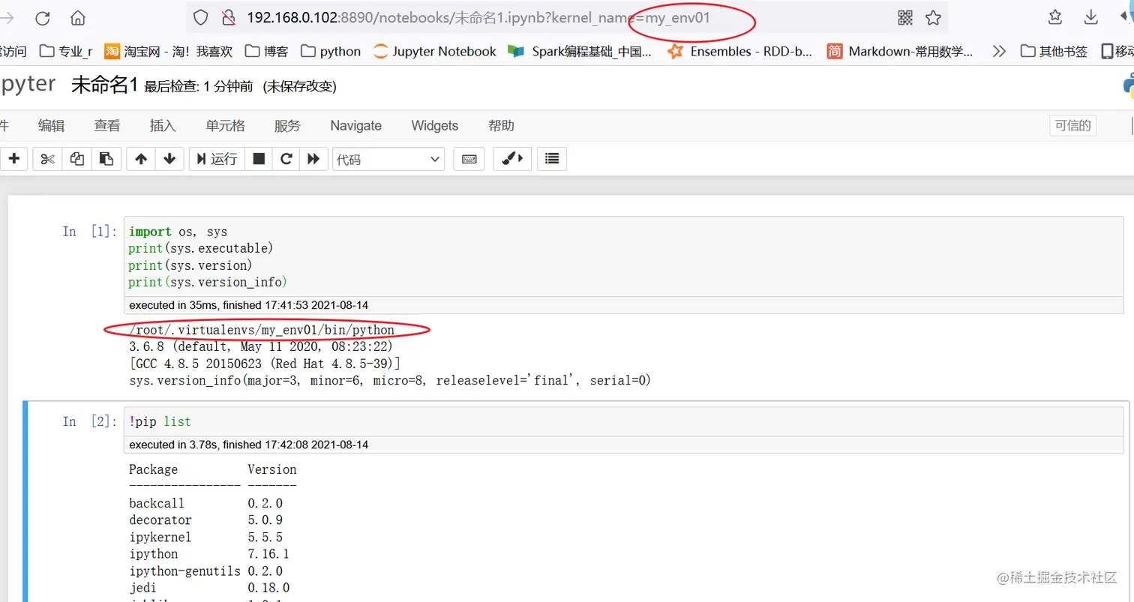
Task: Click output path /root/.virtualenvs/my_env01/bin/python
Action: pos(262,330)
